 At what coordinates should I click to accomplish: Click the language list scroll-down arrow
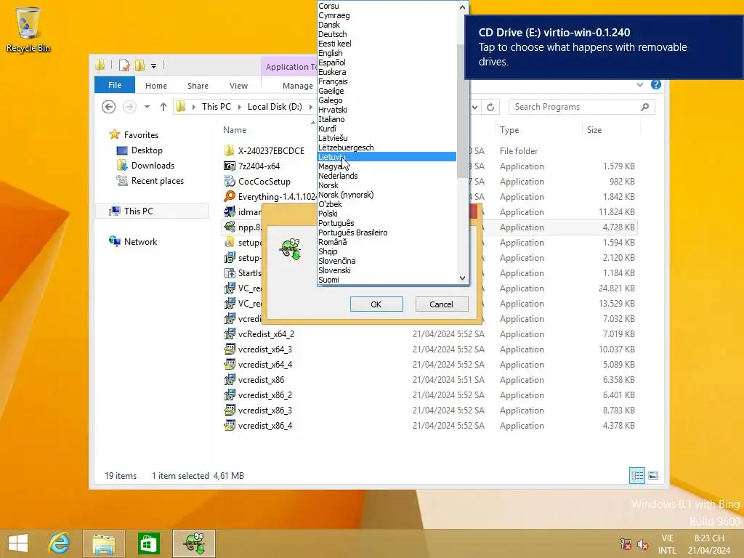(463, 278)
